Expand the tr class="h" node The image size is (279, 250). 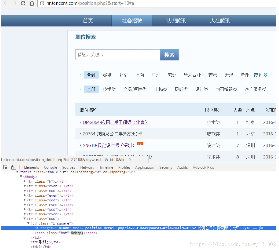coord(25,181)
